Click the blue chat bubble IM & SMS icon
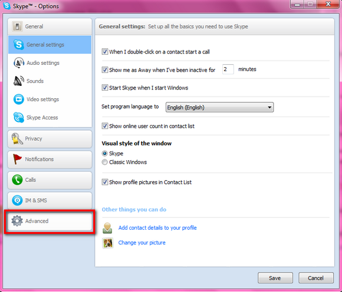The width and height of the screenshot is (342, 292). 17,200
